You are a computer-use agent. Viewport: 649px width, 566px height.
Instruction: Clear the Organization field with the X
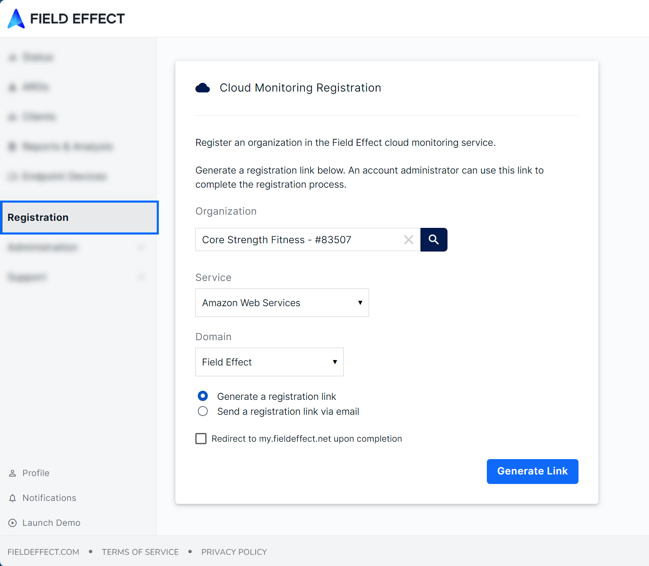(x=408, y=239)
